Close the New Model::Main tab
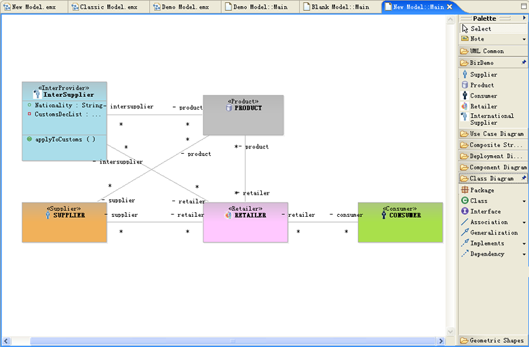Viewport: 529px width, 347px height. coord(449,7)
